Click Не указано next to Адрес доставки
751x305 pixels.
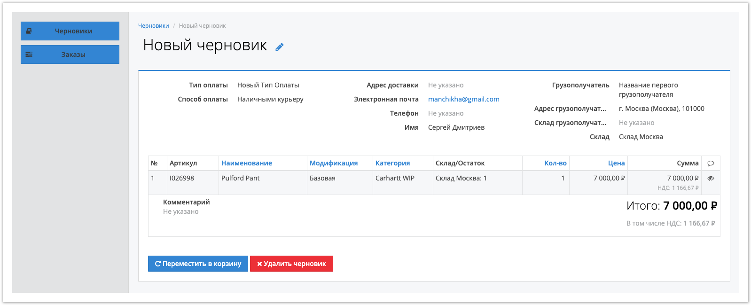point(446,85)
